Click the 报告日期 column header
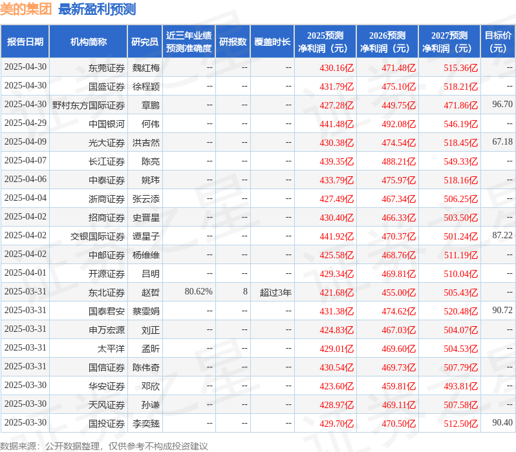The height and width of the screenshot is (452, 516). point(25,42)
